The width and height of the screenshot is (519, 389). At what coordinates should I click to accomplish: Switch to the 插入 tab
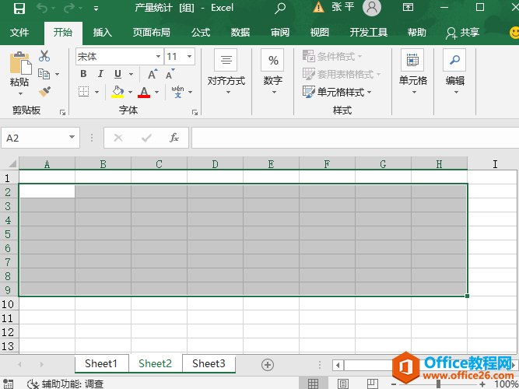[102, 33]
